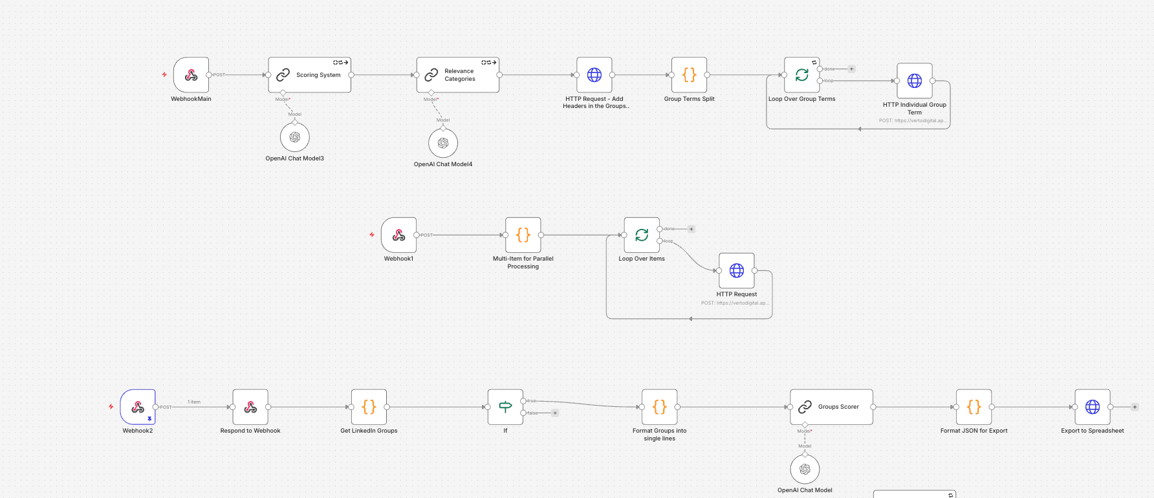Click the Get LinkedIn Groups code node

point(369,407)
